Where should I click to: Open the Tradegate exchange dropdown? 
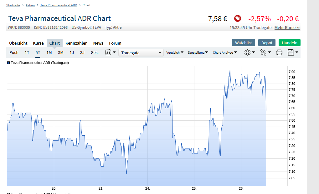141,53
